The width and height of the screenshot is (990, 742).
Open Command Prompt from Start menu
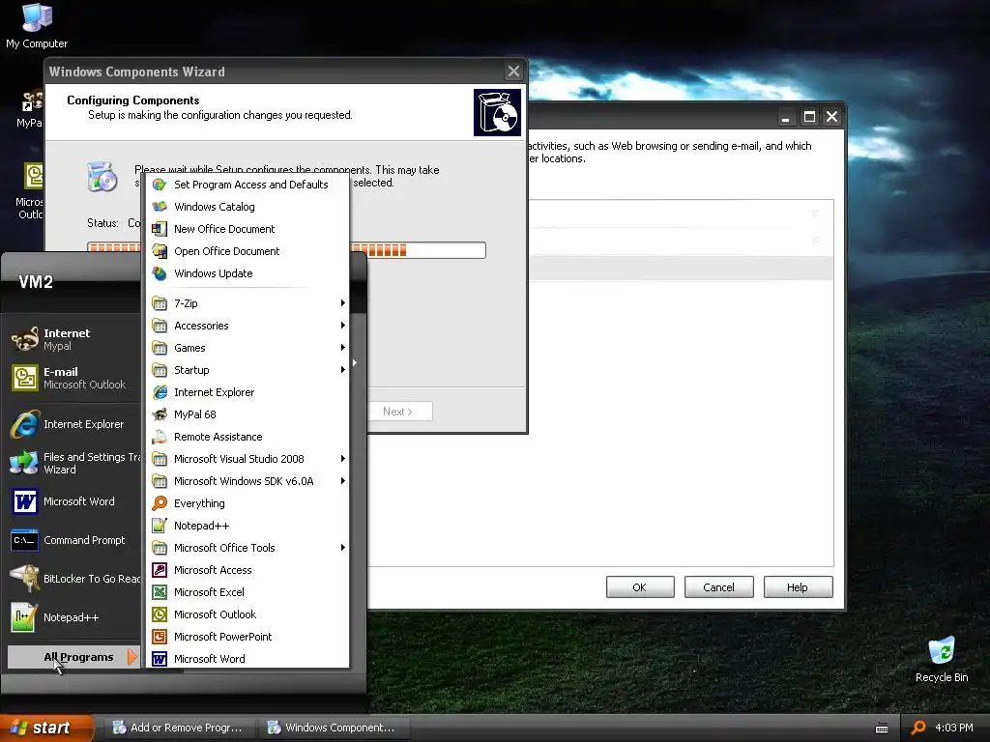(x=73, y=540)
